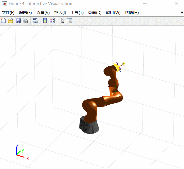Open a file via folder icon

10,21
